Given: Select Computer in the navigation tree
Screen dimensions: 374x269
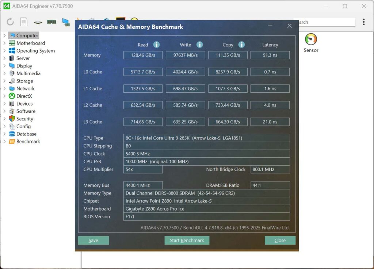Looking at the screenshot, I should (x=26, y=35).
